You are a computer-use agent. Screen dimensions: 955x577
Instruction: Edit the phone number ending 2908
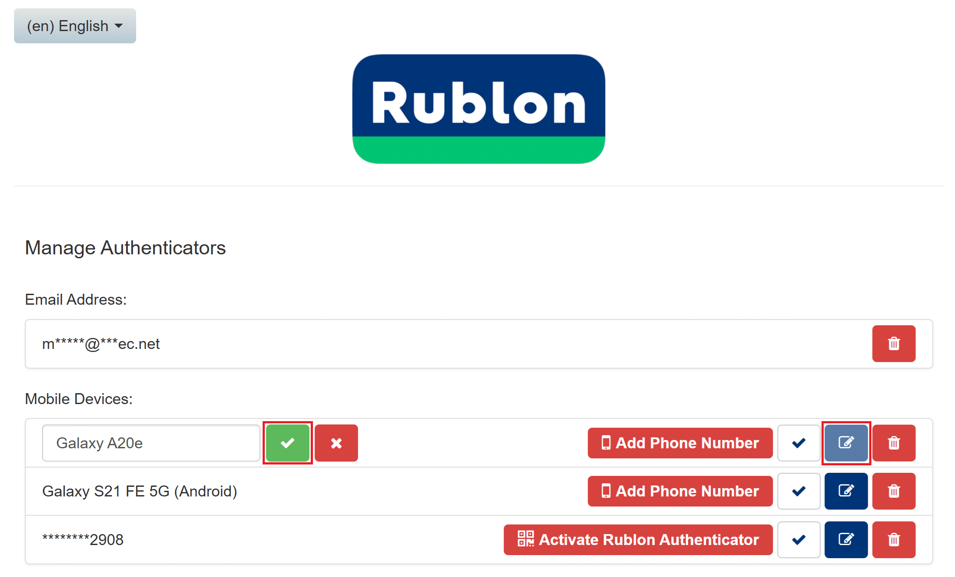[x=846, y=539]
